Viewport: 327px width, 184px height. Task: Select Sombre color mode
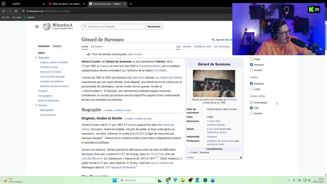point(251,113)
